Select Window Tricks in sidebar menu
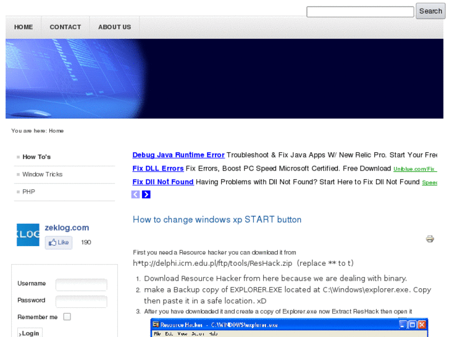This screenshot has height=337, width=449. tap(43, 174)
